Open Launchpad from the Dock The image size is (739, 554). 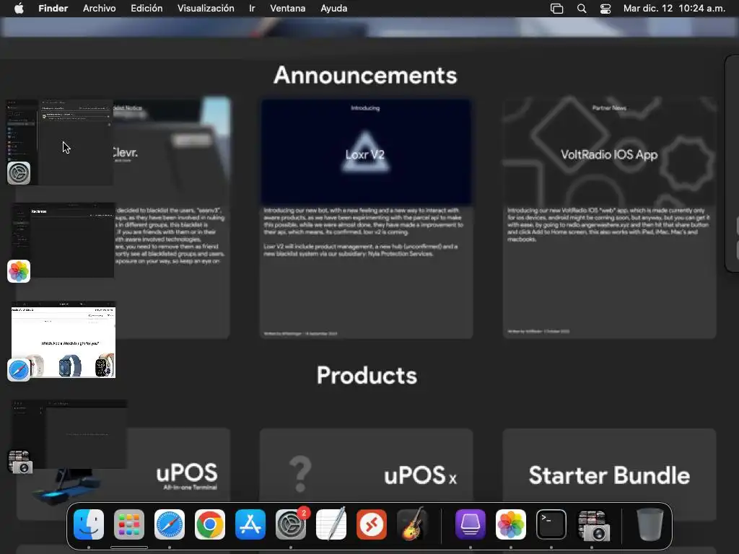[129, 524]
